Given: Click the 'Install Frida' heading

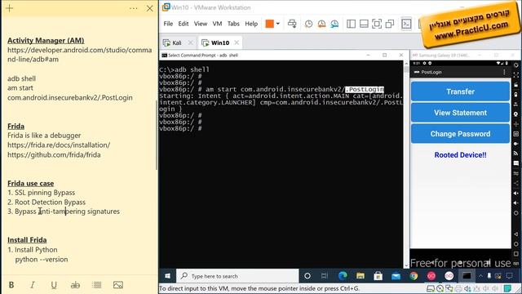Looking at the screenshot, I should tap(27, 240).
